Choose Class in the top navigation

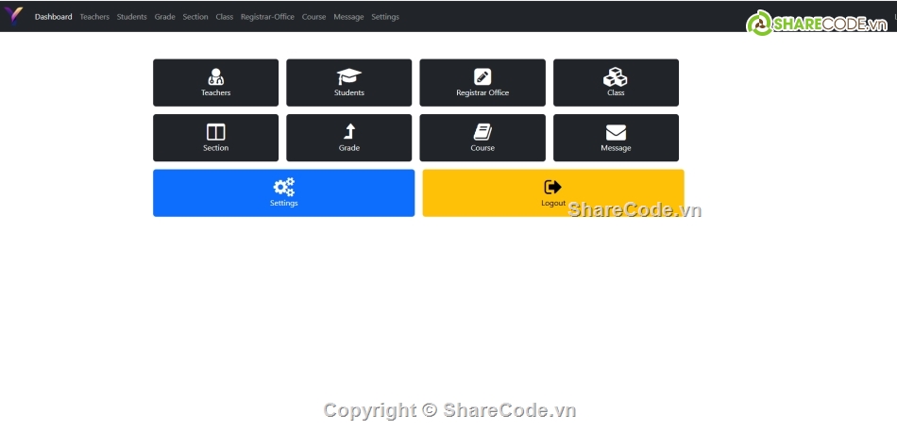point(225,17)
